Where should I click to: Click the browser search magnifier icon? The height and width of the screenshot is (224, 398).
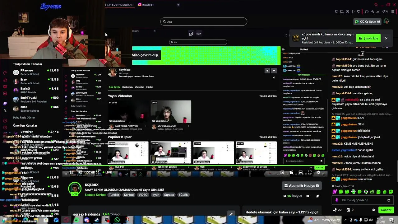[376, 5]
